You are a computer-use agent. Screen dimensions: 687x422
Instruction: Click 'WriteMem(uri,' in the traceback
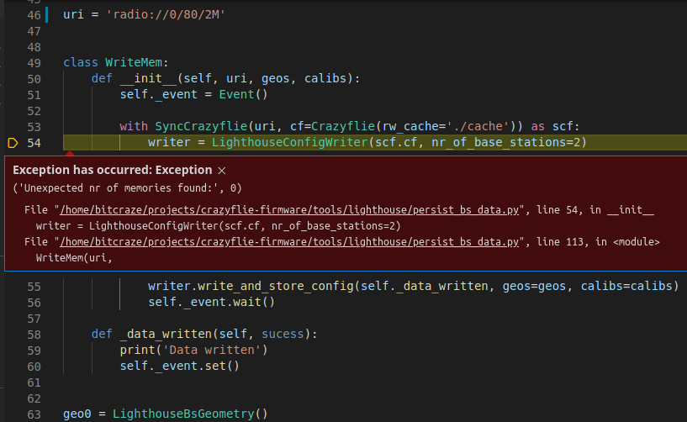[x=74, y=258]
